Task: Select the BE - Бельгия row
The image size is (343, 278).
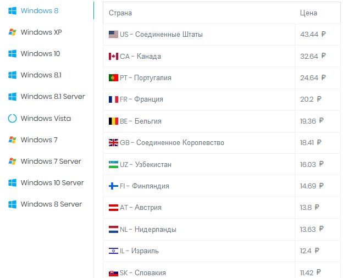Action: point(141,121)
